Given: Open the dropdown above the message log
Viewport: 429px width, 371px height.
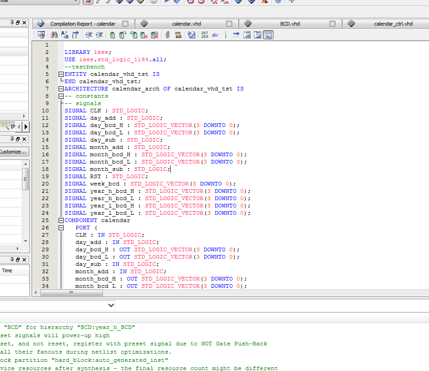Looking at the screenshot, I should click(x=111, y=305).
